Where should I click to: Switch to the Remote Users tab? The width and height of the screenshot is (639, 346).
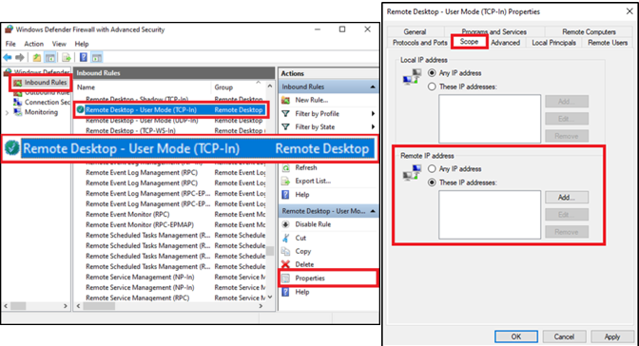[608, 43]
